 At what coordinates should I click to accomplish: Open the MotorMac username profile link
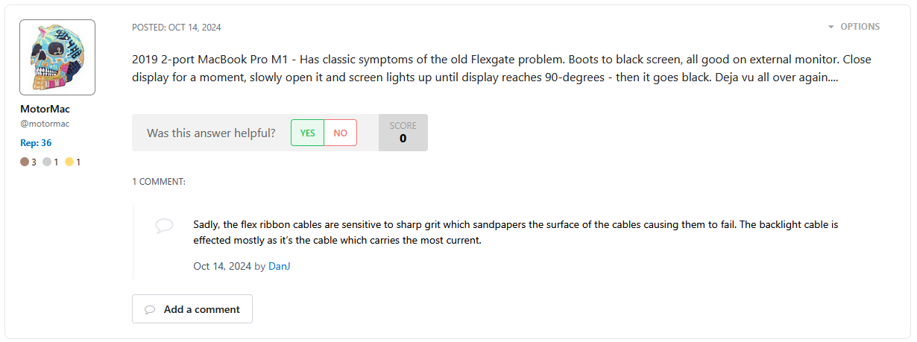pos(45,109)
